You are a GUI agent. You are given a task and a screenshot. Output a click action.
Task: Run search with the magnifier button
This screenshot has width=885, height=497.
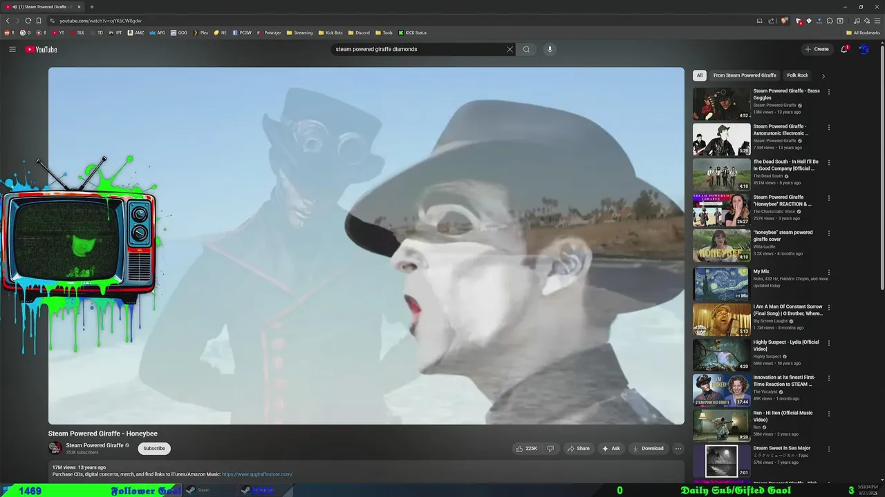click(526, 49)
